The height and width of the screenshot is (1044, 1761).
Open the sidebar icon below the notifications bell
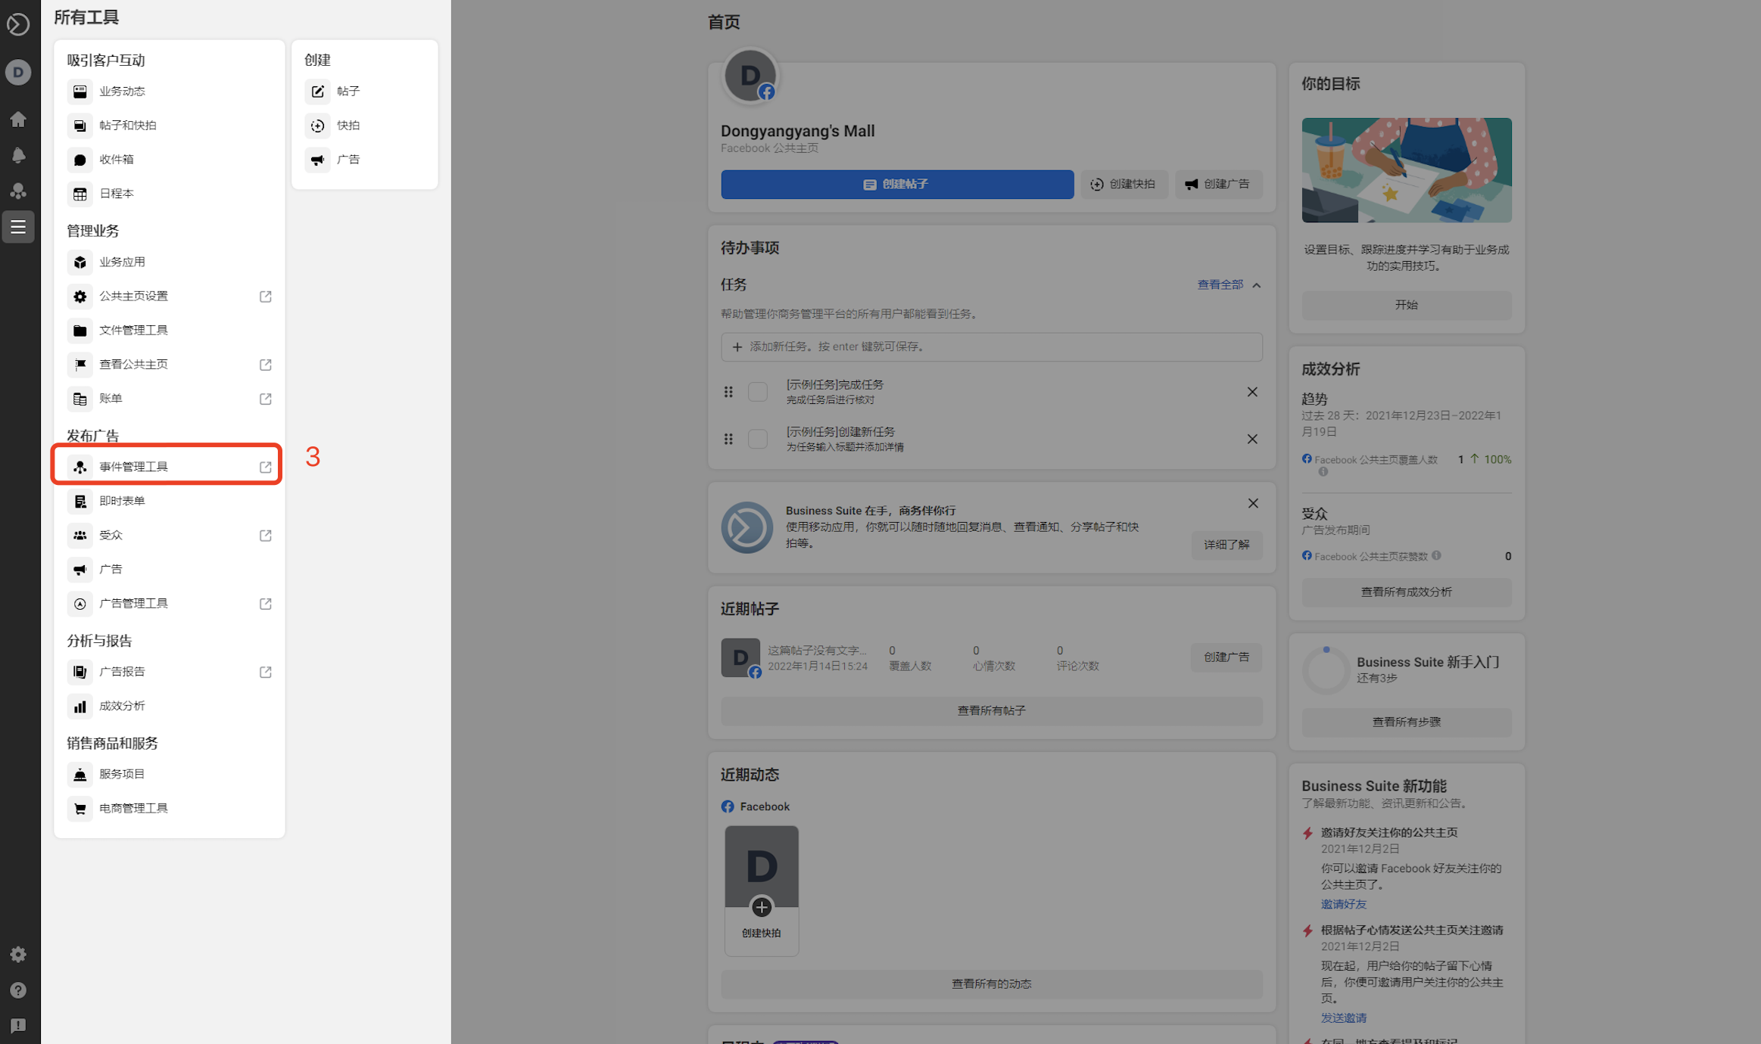point(18,191)
